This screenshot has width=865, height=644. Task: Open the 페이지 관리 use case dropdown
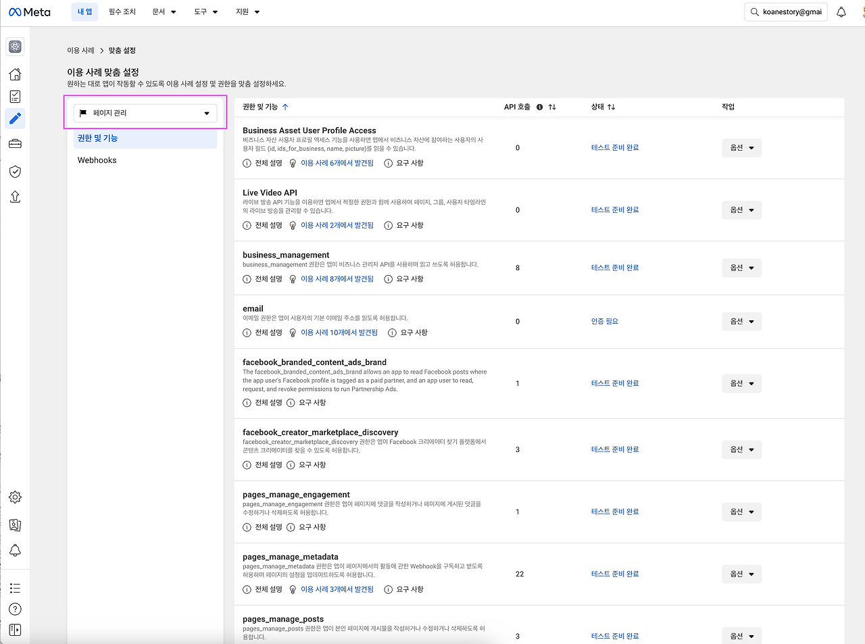click(x=145, y=113)
